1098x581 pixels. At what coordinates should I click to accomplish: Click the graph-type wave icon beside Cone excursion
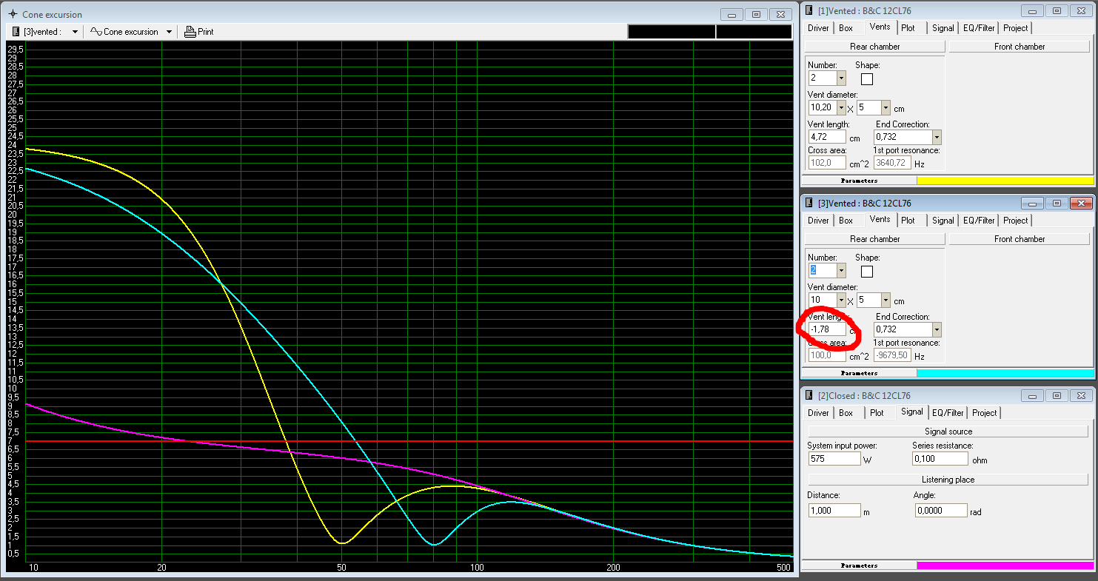(96, 32)
